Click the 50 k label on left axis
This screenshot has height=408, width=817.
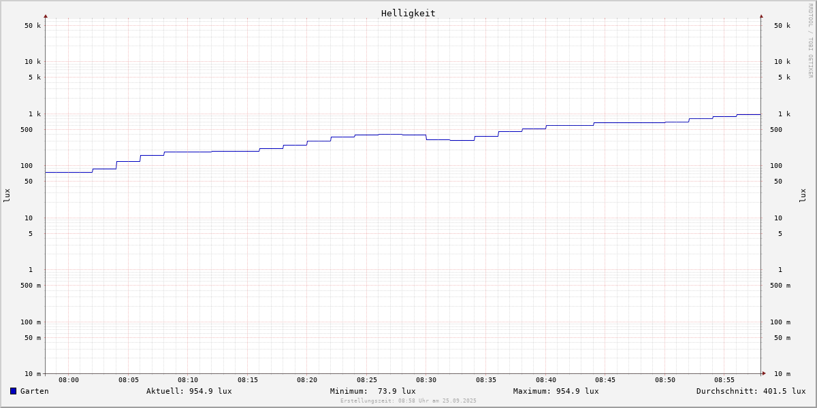[x=33, y=26]
